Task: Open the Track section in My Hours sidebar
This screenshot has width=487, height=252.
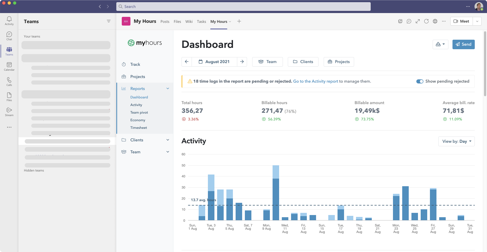Action: 135,64
